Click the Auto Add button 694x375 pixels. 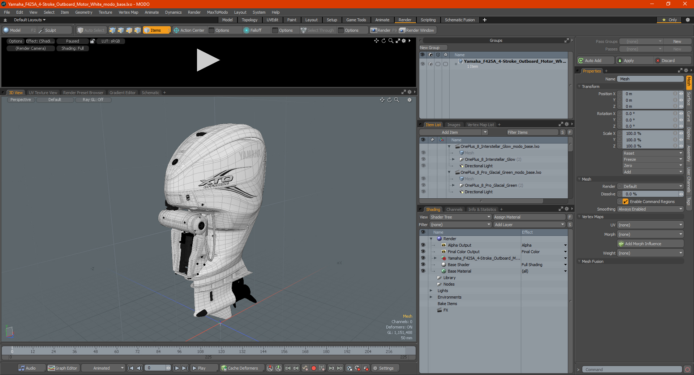[595, 61]
